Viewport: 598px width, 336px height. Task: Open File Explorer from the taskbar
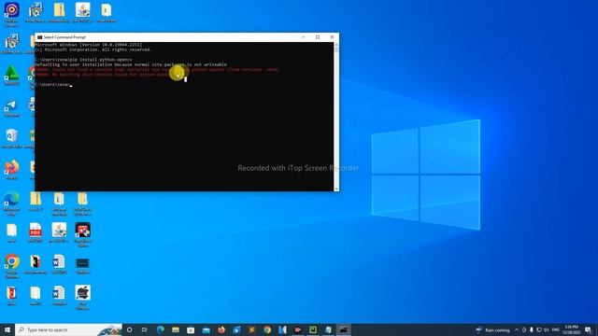pyautogui.click(x=176, y=329)
